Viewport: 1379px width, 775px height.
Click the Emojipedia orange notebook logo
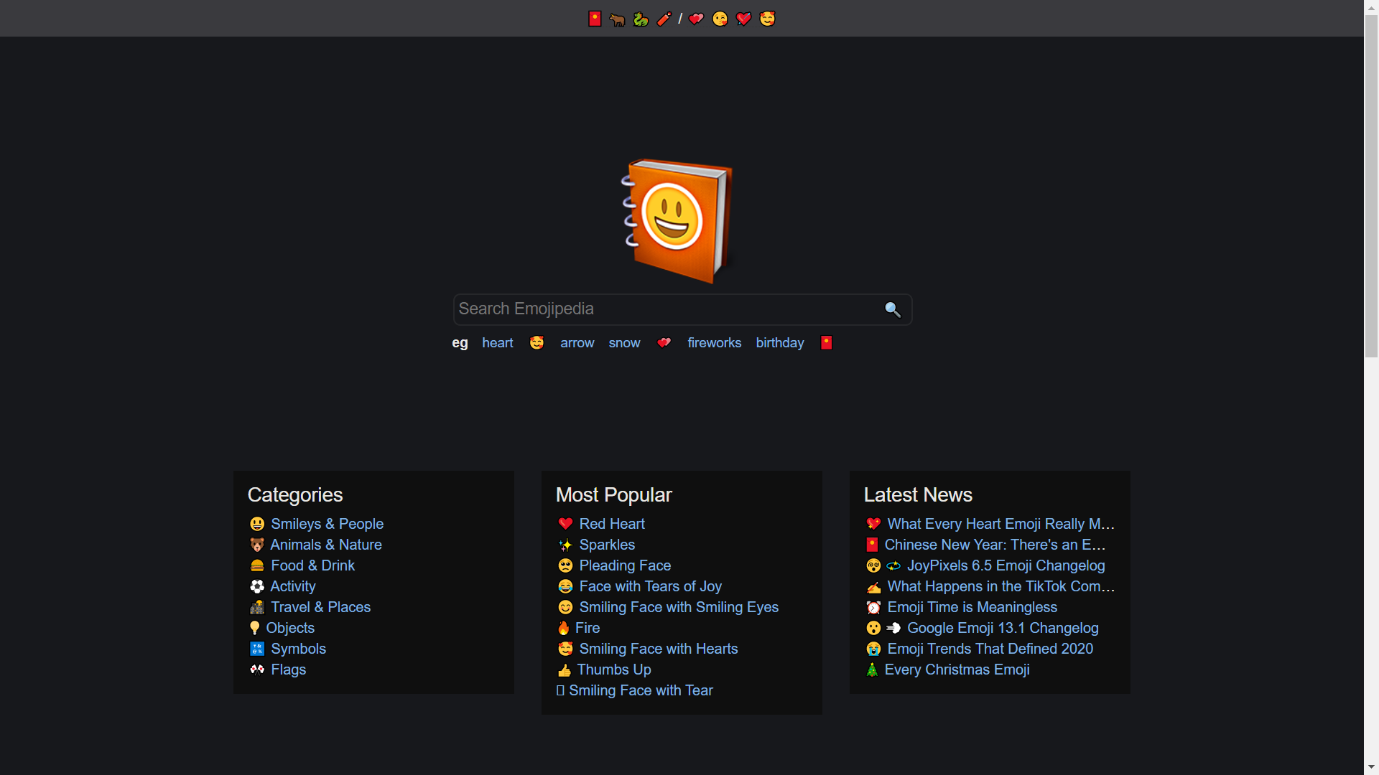[677, 221]
